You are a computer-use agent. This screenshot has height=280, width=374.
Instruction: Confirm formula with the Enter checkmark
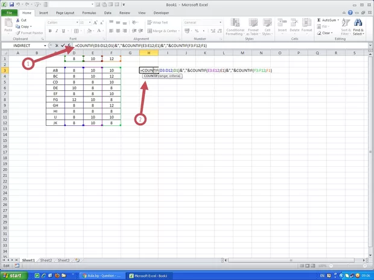[x=63, y=46]
